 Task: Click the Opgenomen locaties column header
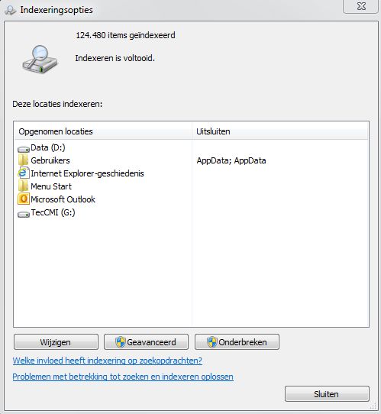click(102, 131)
